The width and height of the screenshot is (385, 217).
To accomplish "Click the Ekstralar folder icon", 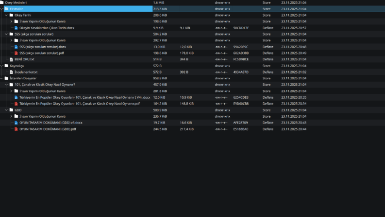I will point(7,9).
